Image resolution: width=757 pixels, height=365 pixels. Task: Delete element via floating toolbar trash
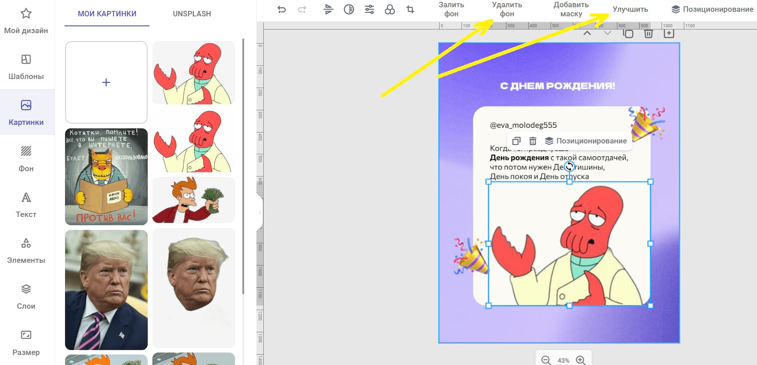tap(533, 141)
